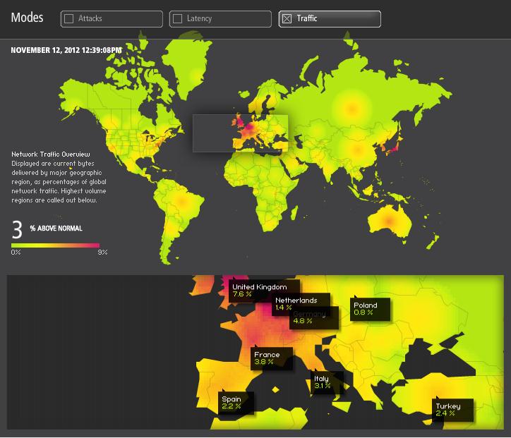Enable the Attacks mode checkbox
511x438 pixels.
[x=69, y=19]
